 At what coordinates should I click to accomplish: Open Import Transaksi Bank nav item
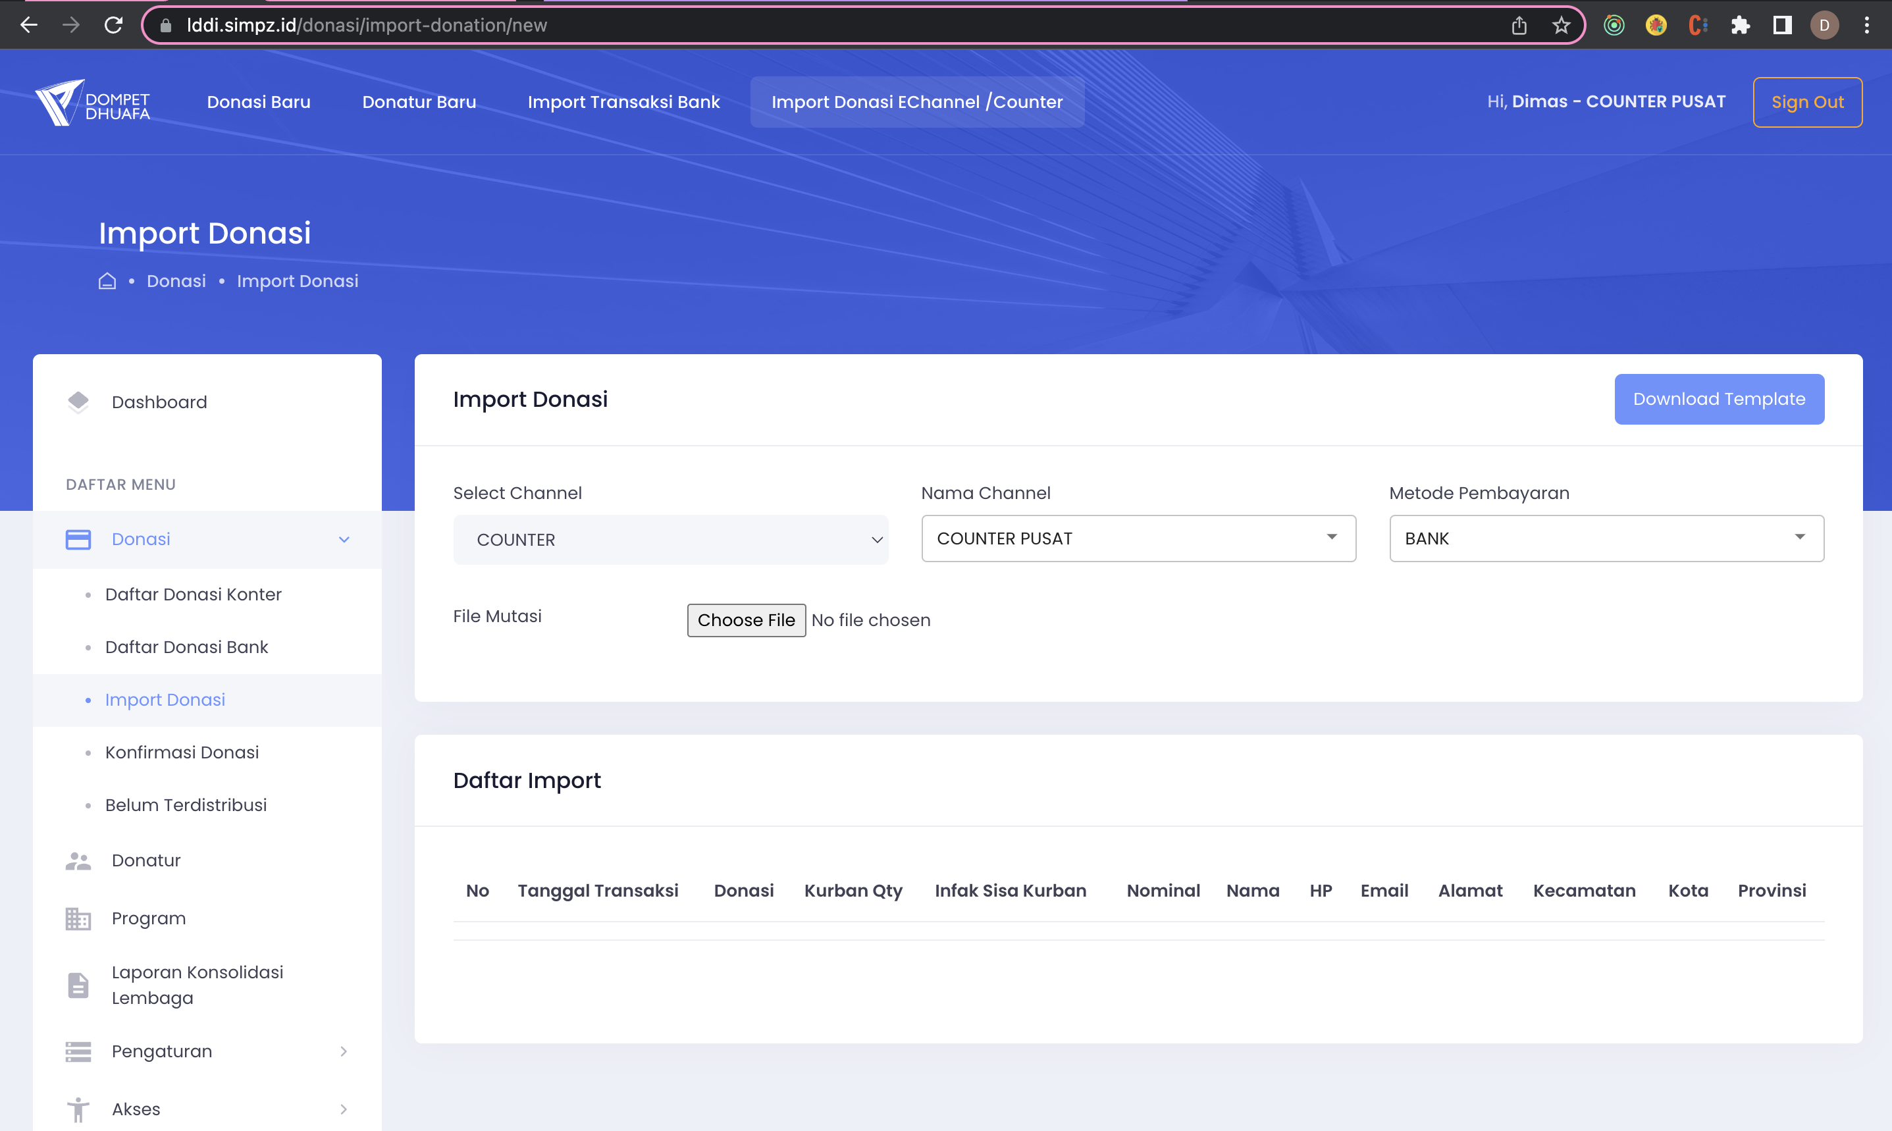pos(623,102)
